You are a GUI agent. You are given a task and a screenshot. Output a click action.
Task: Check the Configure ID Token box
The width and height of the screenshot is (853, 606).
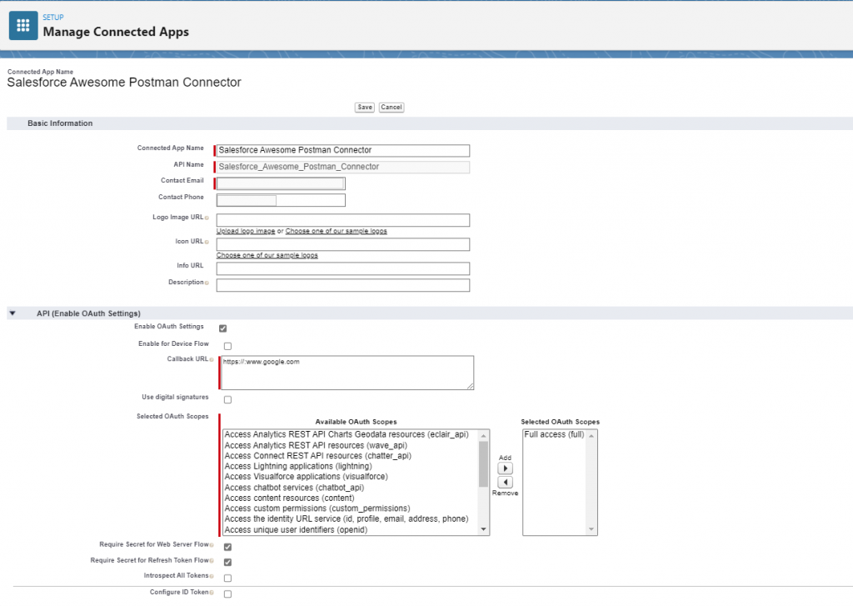tap(227, 594)
